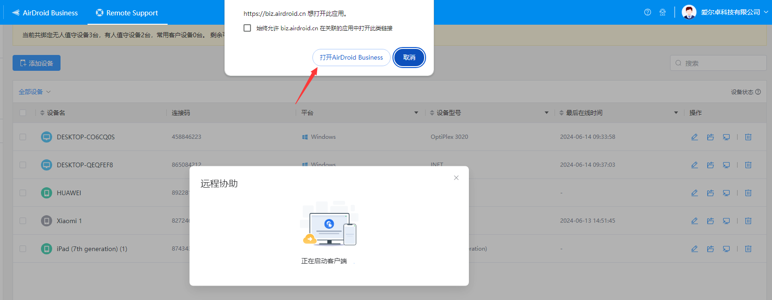Start remote control icon for DESKTOP-QEQFEF8
Image resolution: width=772 pixels, height=300 pixels.
pos(726,165)
